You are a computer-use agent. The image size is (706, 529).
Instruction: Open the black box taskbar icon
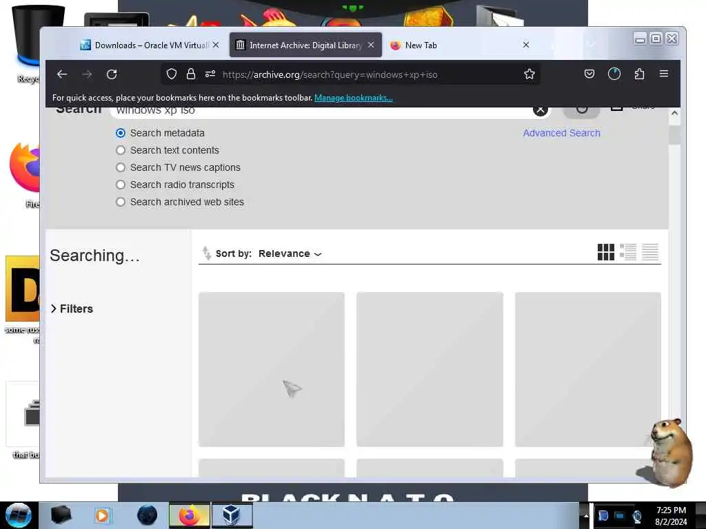pyautogui.click(x=61, y=515)
